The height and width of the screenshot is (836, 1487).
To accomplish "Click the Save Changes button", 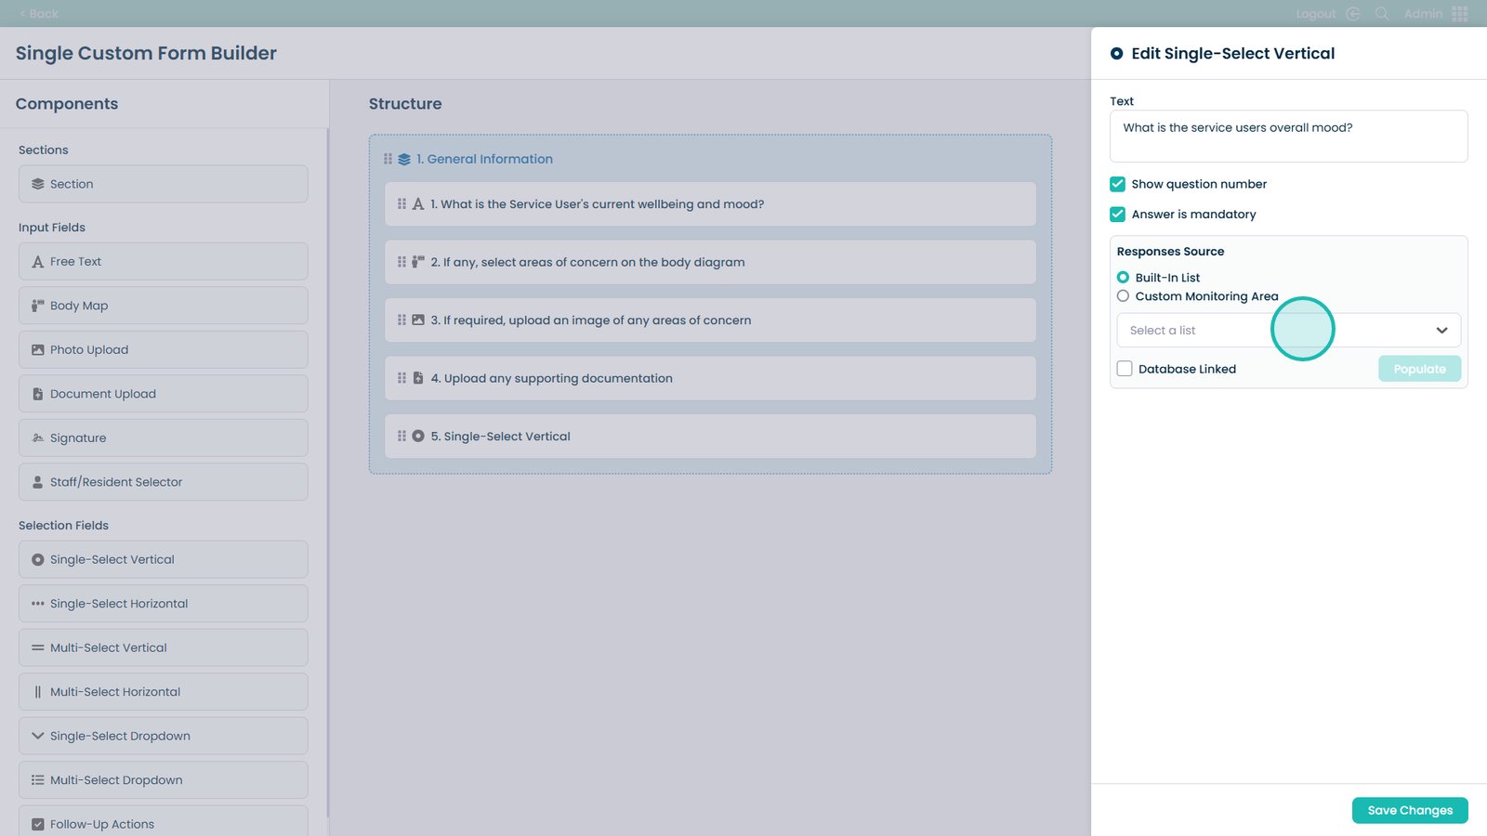I will click(x=1409, y=810).
